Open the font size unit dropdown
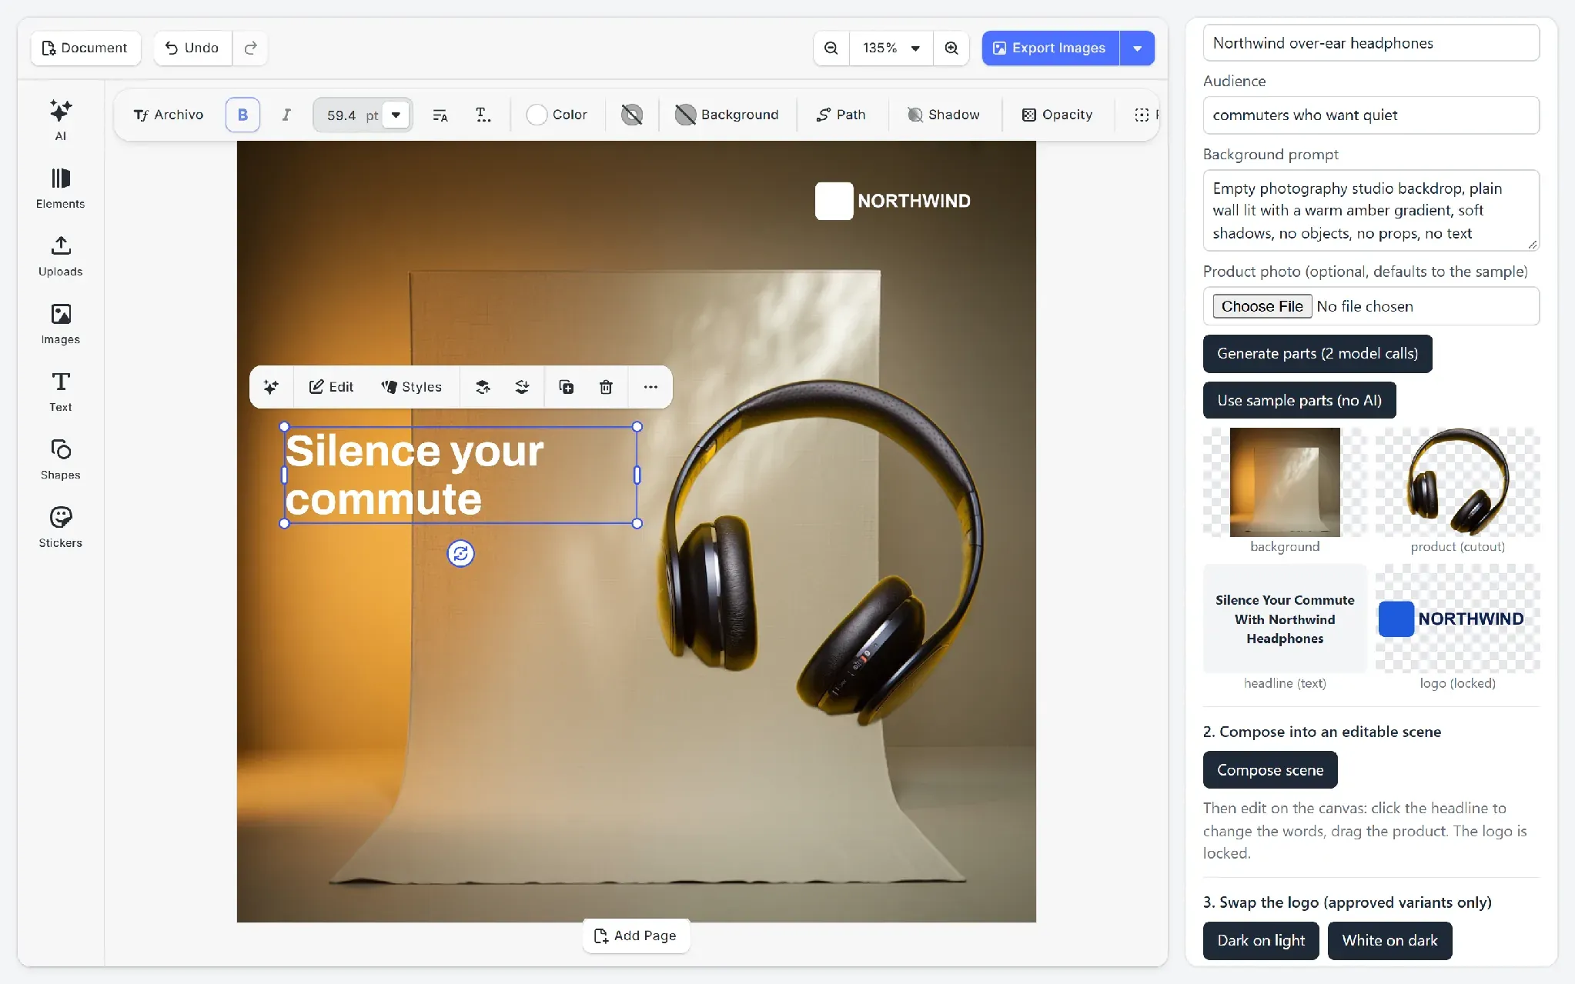 (x=396, y=115)
